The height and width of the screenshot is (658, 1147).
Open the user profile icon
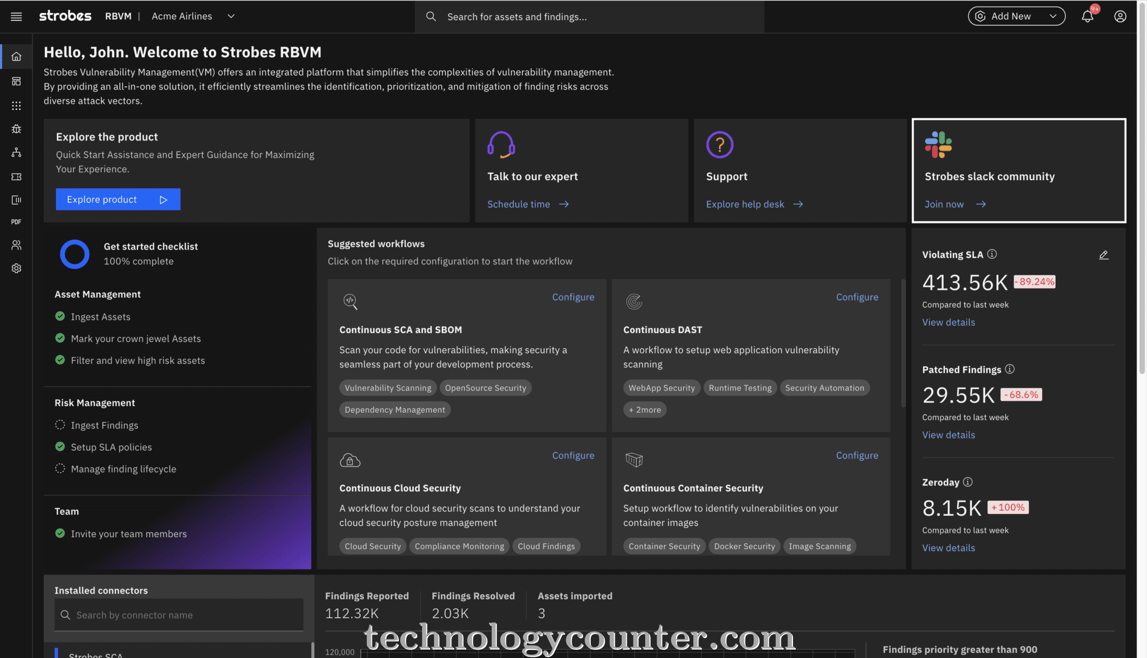[1120, 16]
